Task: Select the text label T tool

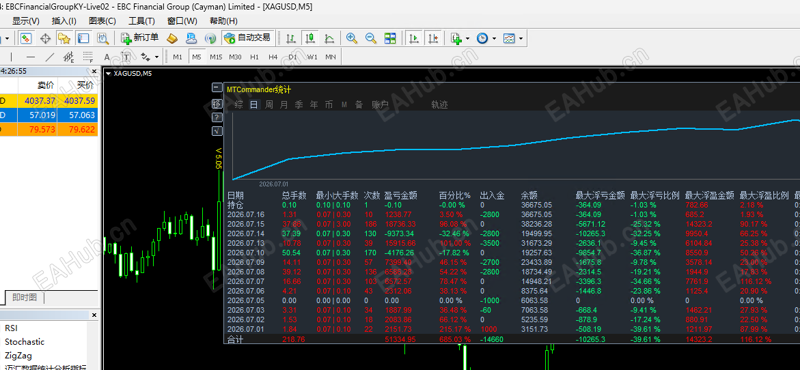Action: (x=126, y=57)
